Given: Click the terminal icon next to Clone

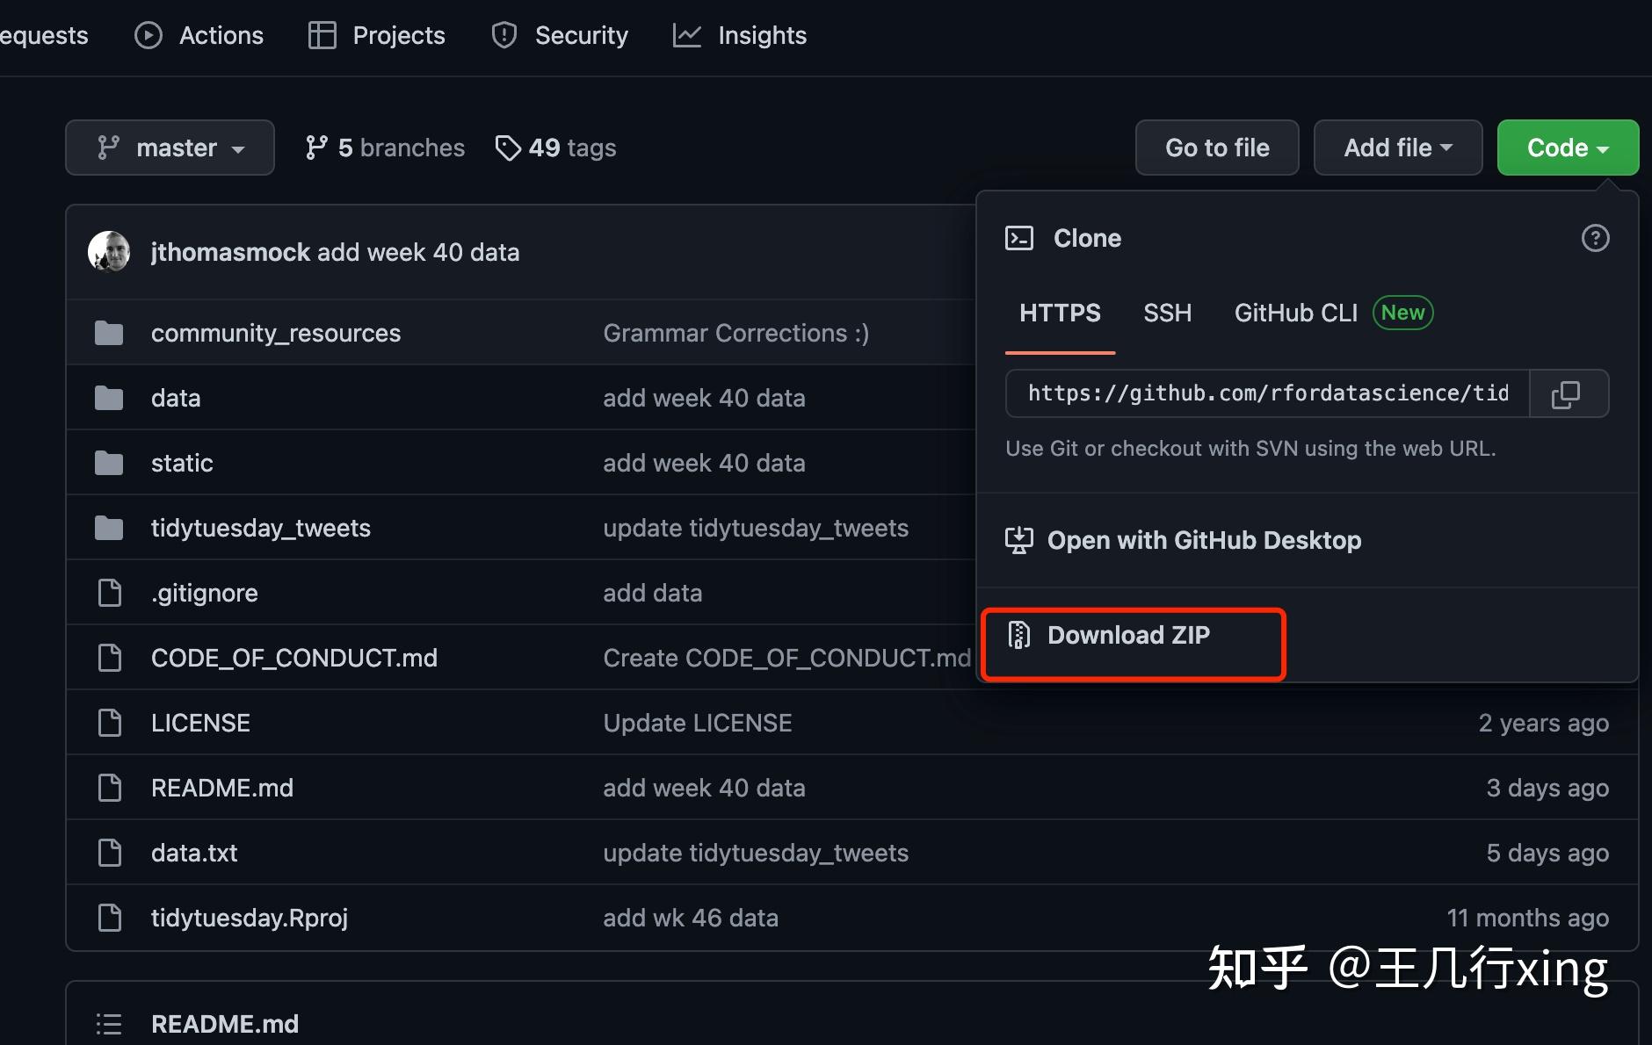Looking at the screenshot, I should point(1019,237).
